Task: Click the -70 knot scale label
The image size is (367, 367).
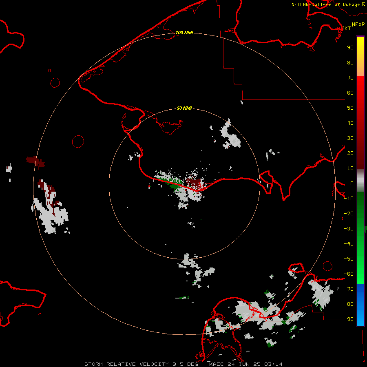Action: tap(349, 289)
